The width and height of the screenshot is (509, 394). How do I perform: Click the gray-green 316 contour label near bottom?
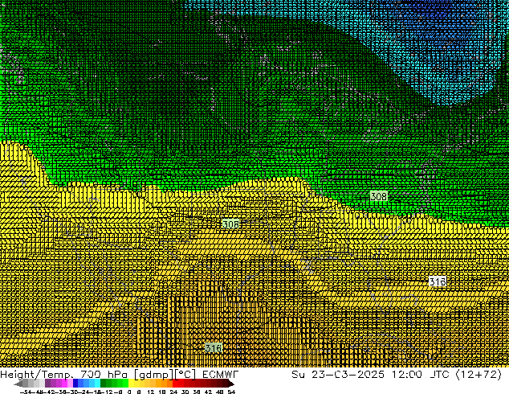[x=214, y=348]
